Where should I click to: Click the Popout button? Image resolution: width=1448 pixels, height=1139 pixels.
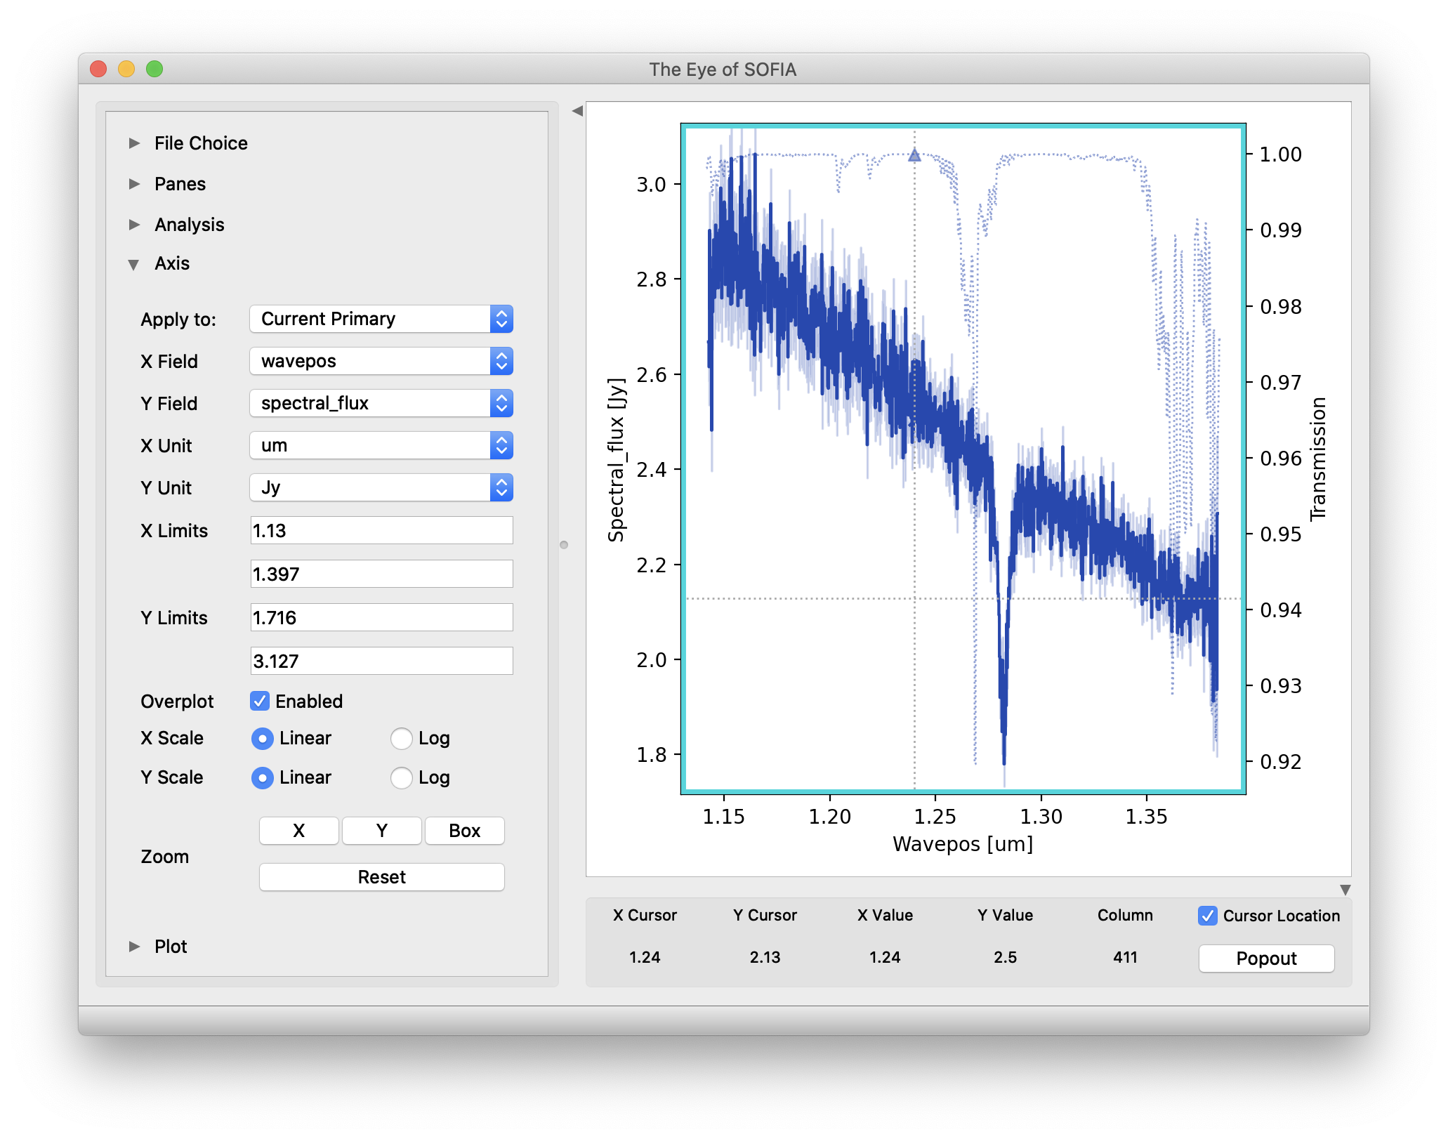[1265, 958]
